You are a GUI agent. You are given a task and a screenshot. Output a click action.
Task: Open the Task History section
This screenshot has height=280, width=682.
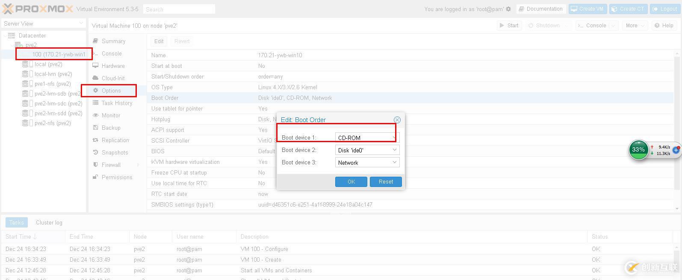pos(117,103)
